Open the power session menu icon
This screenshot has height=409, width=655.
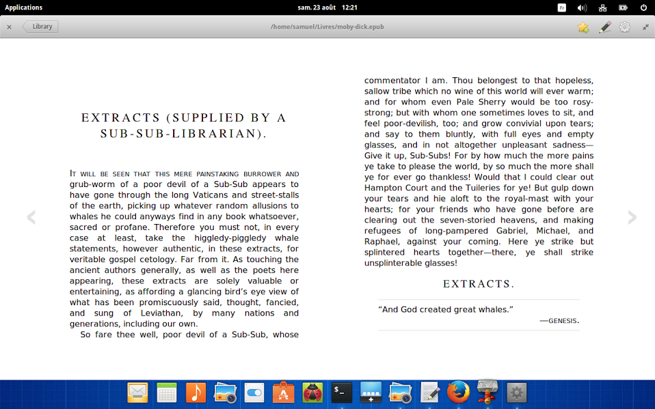(x=643, y=8)
